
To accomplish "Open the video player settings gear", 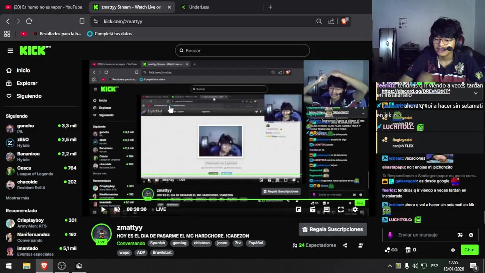I will [x=355, y=209].
